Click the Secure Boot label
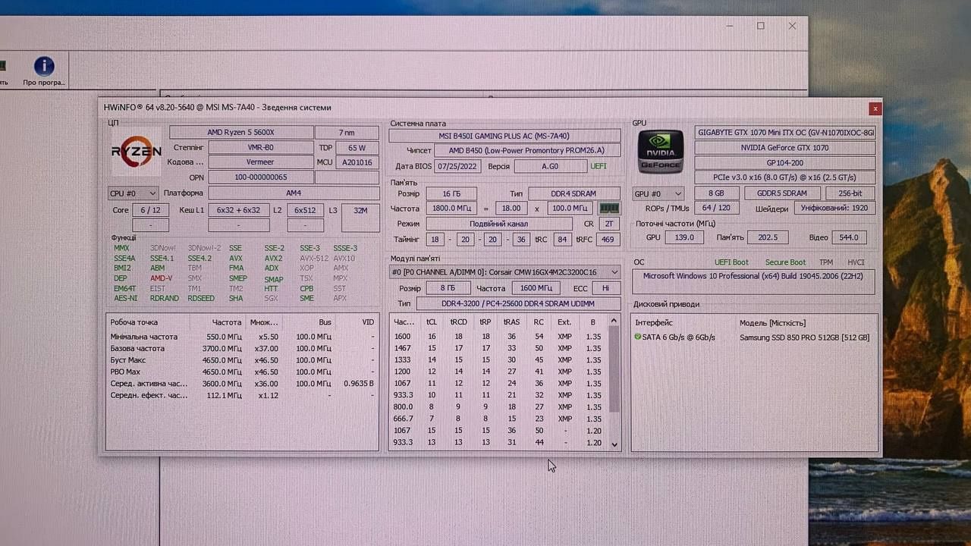 click(x=785, y=262)
